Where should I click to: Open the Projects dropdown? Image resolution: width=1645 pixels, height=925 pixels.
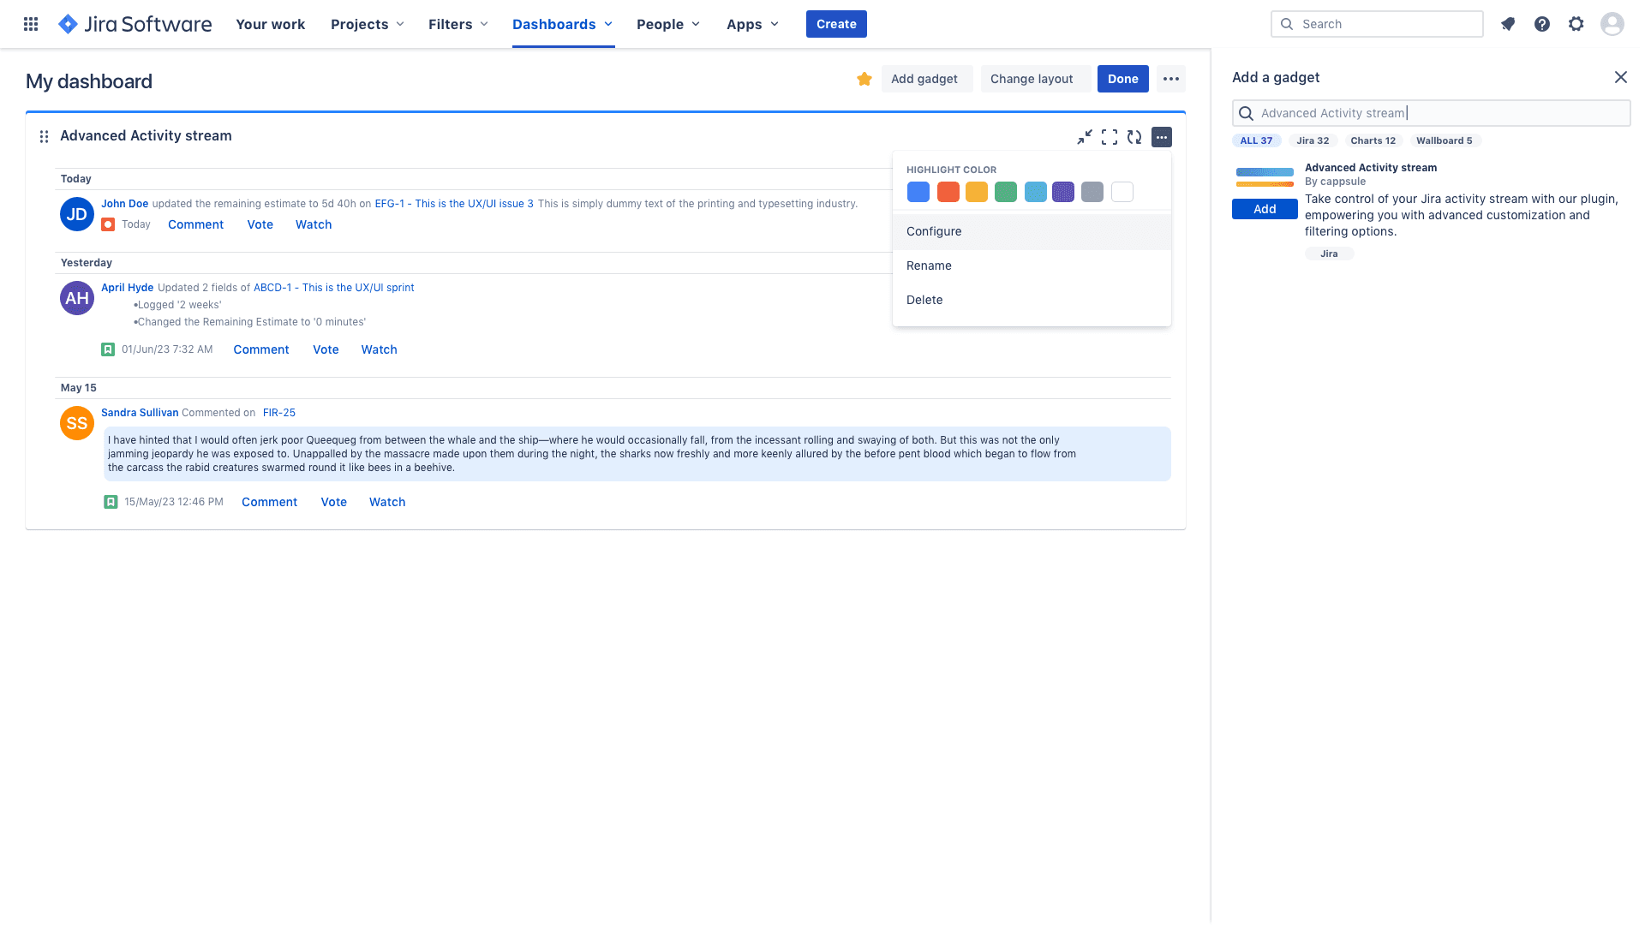(367, 24)
